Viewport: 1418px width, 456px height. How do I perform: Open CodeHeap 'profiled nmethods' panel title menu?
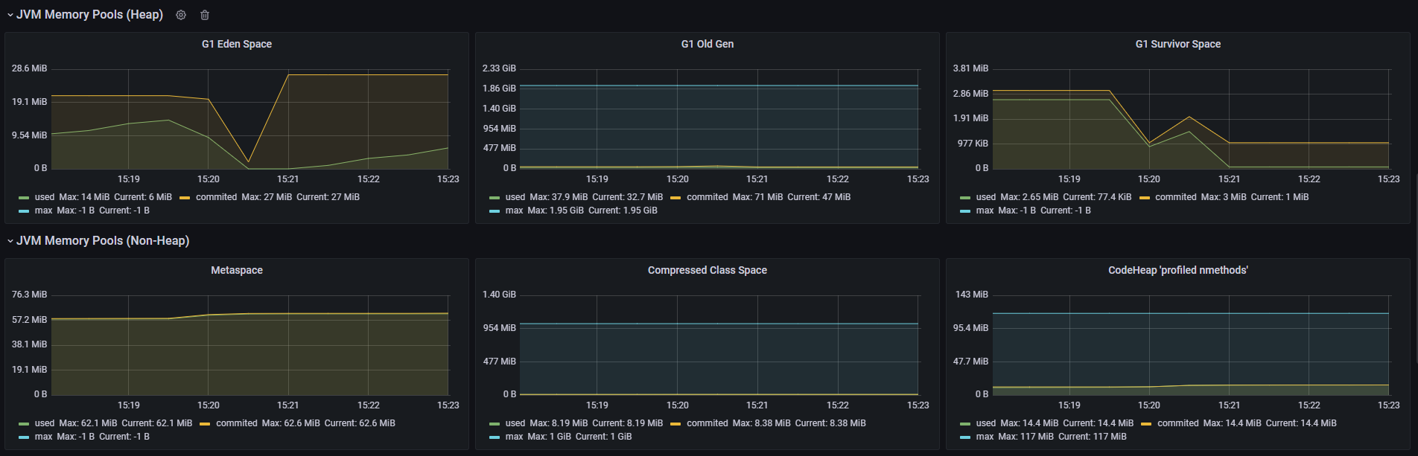point(1178,270)
